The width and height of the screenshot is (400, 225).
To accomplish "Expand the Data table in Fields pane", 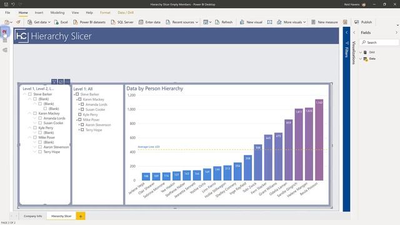I will [361, 59].
